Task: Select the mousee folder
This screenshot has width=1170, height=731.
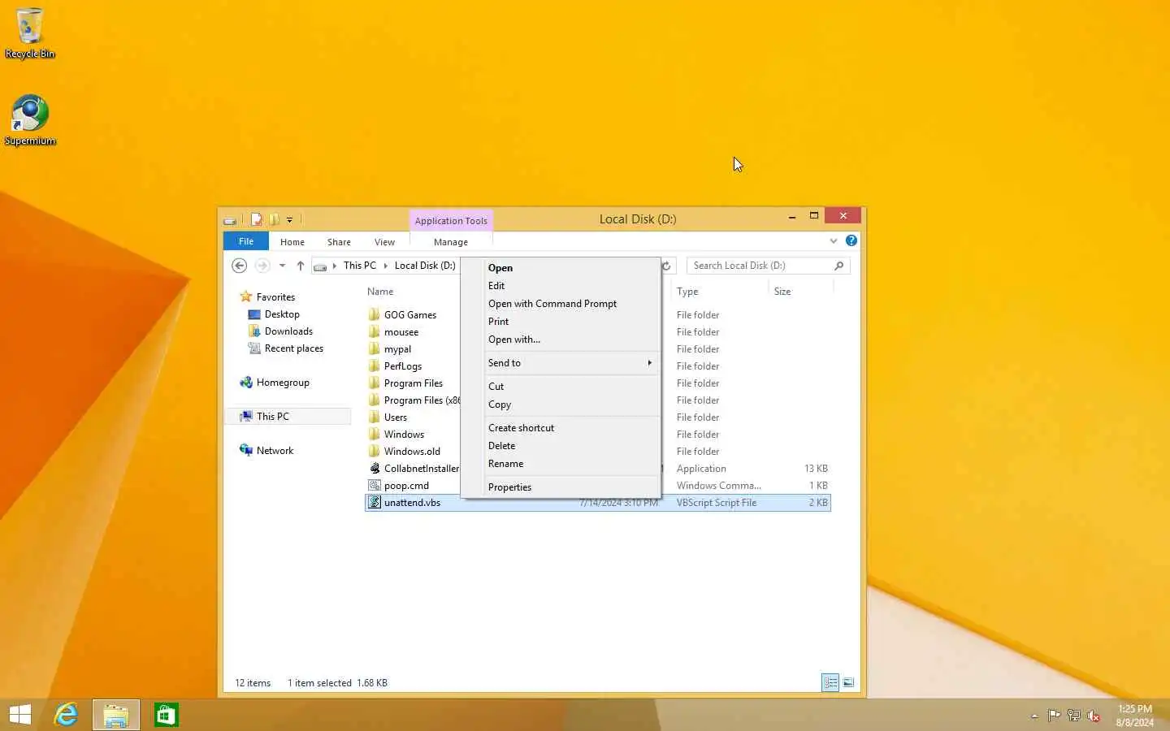Action: click(x=401, y=332)
